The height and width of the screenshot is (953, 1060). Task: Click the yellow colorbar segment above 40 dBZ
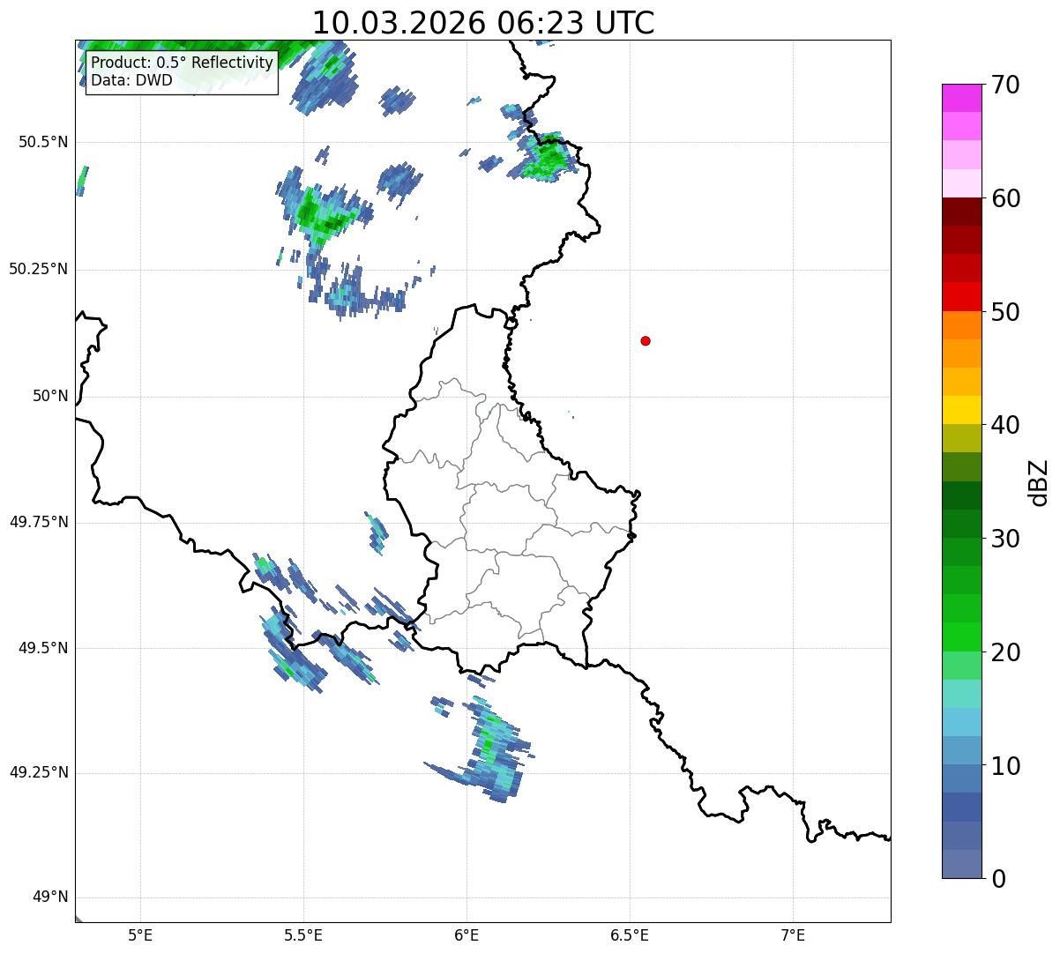pyautogui.click(x=961, y=410)
